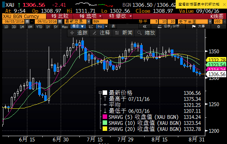Screen dimensions: 227x144
Task: Open events flag (大事) tool
Action: [198, 27]
